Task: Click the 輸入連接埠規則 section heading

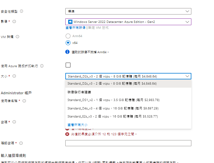Action: 13,156
